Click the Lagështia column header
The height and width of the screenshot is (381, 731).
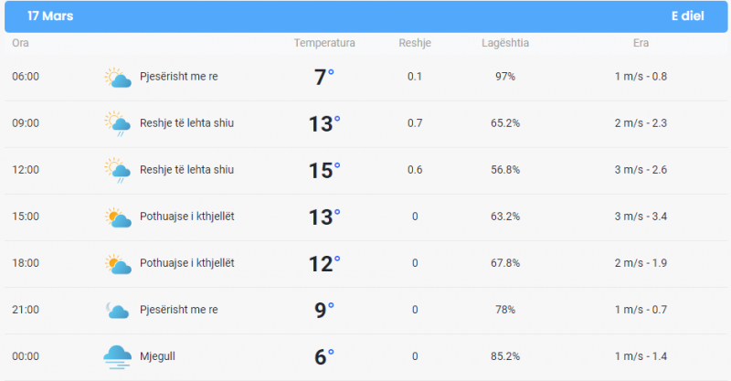505,43
